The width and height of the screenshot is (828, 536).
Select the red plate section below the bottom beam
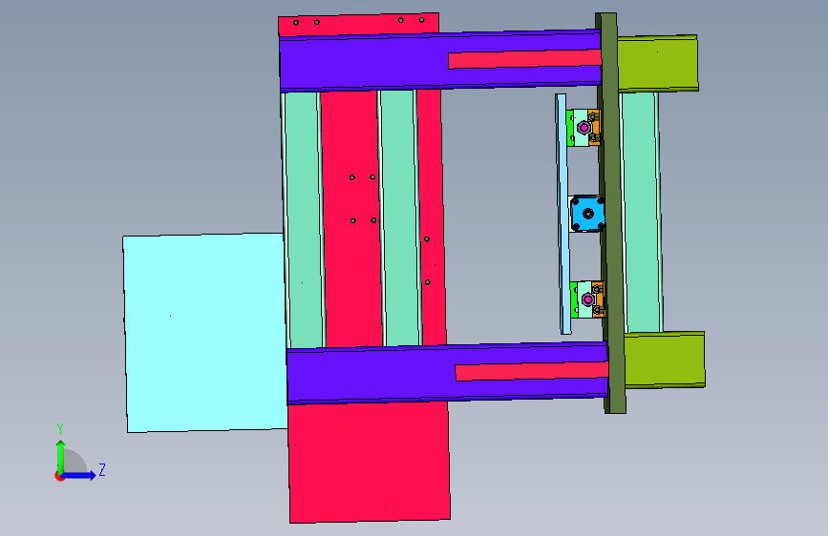coord(370,463)
